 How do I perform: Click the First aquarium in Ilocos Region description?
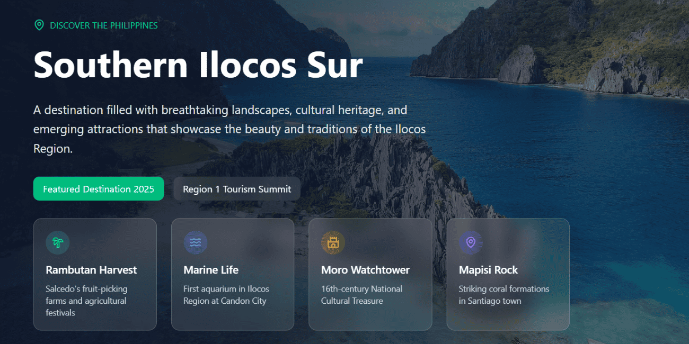tap(226, 295)
